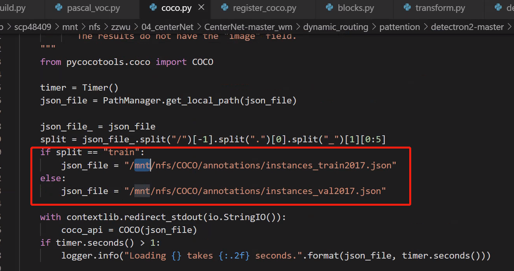Place cursor on timer = Timer() line
This screenshot has width=514, height=271.
pyautogui.click(x=79, y=88)
